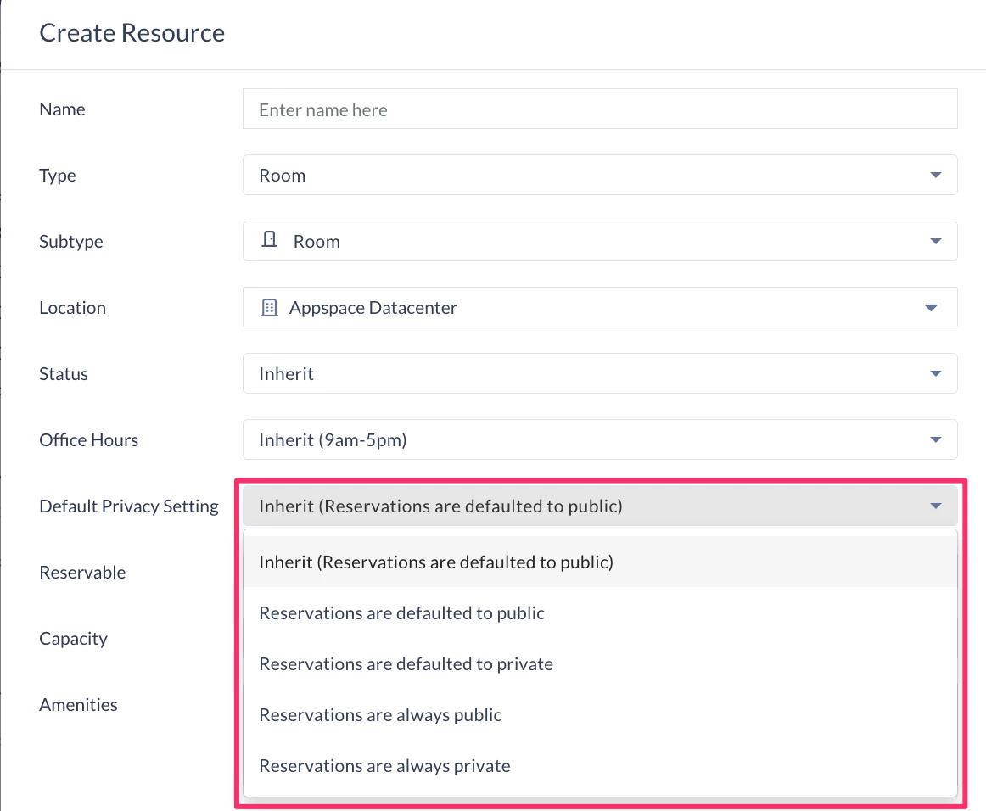Click the room door icon in Subtype
This screenshot has width=986, height=811.
point(269,239)
